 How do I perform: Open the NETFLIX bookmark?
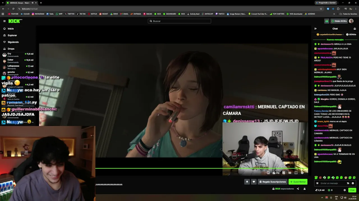(x=92, y=14)
